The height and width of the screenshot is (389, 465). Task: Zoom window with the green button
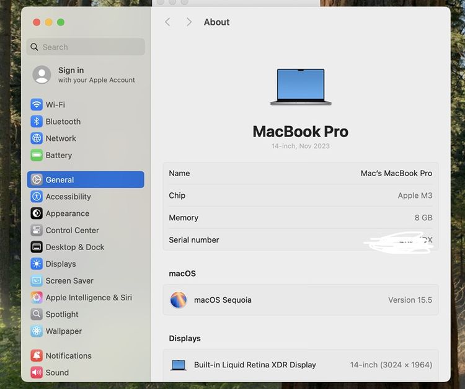[x=61, y=22]
